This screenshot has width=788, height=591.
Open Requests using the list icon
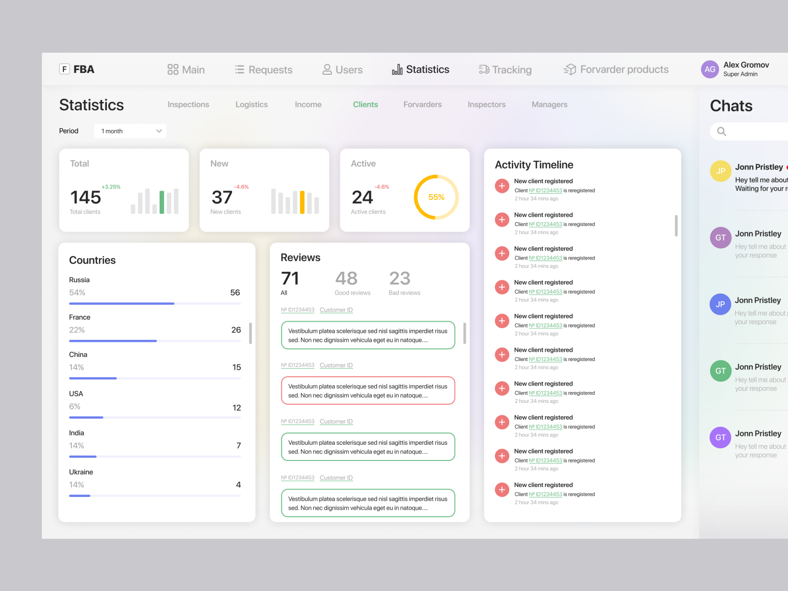(x=239, y=69)
